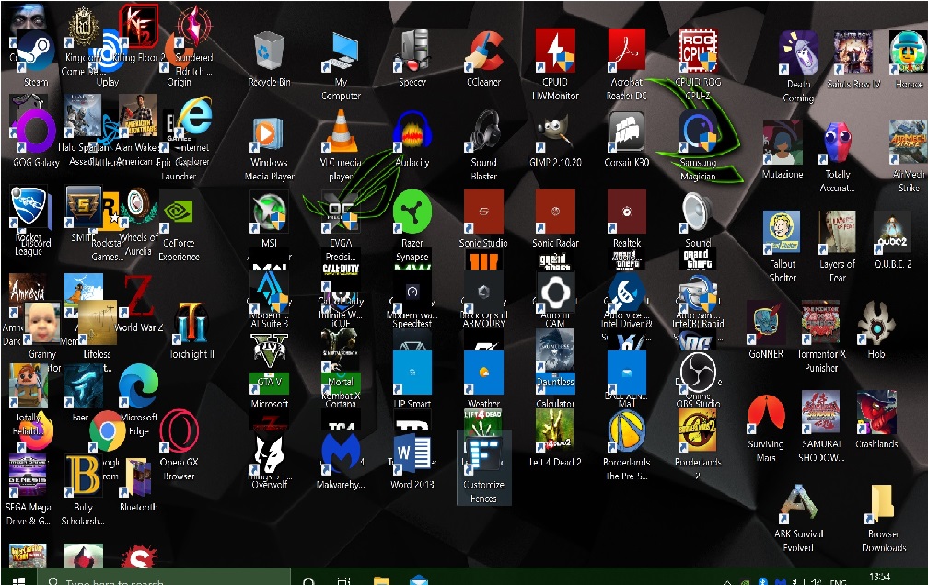Image resolution: width=928 pixels, height=585 pixels.
Task: Launch Bully Scholarship Edition
Action: pos(83,476)
